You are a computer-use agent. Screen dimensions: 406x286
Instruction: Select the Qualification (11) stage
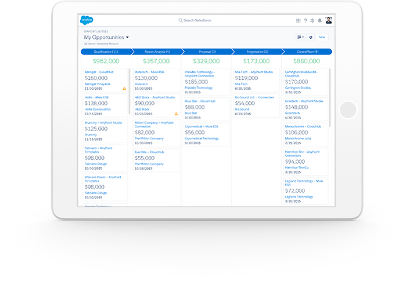click(106, 52)
